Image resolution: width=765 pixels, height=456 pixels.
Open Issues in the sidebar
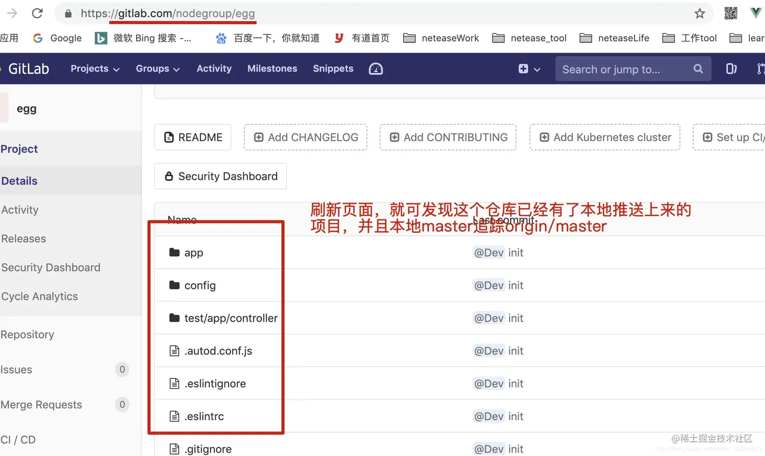(x=16, y=370)
